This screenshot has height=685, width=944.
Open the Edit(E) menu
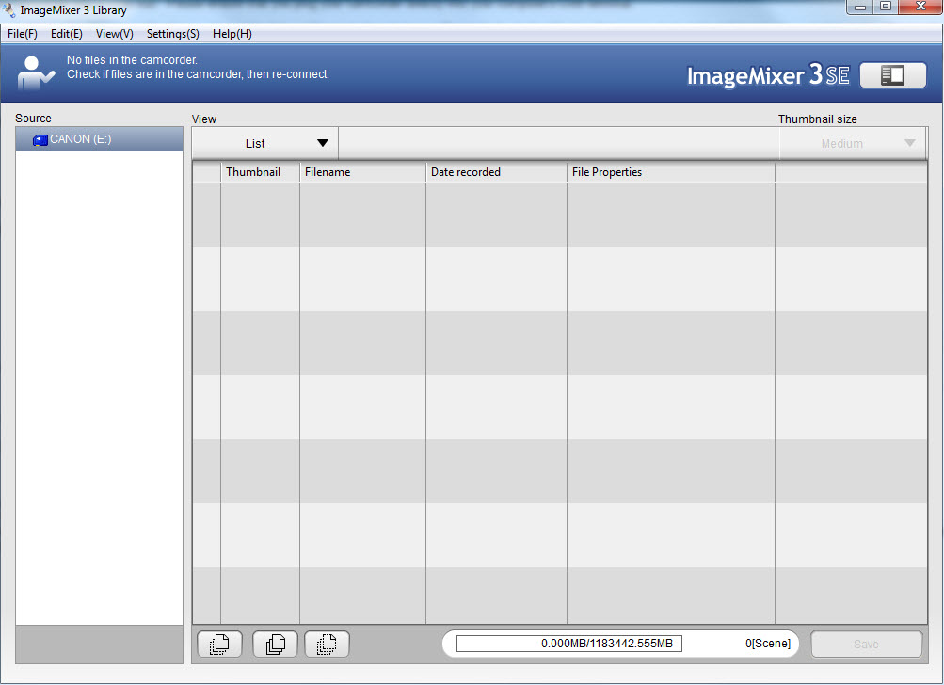point(67,34)
